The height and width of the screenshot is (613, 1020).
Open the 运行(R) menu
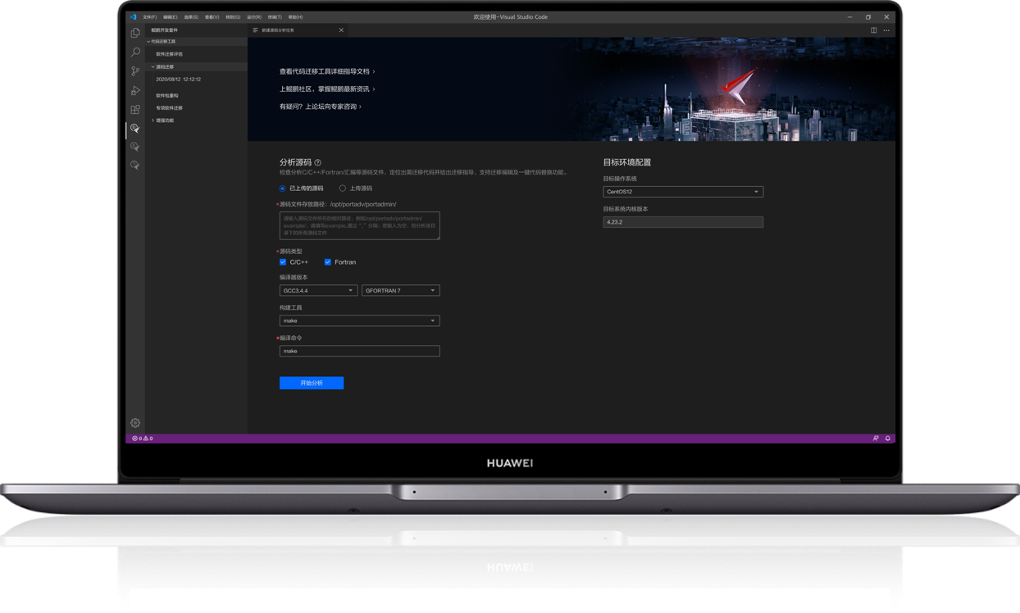(x=254, y=16)
